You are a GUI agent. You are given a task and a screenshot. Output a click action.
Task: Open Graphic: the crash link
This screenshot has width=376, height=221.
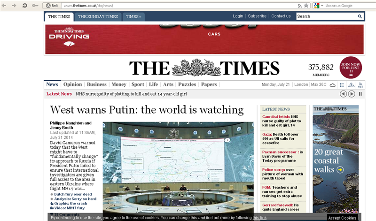point(70,203)
